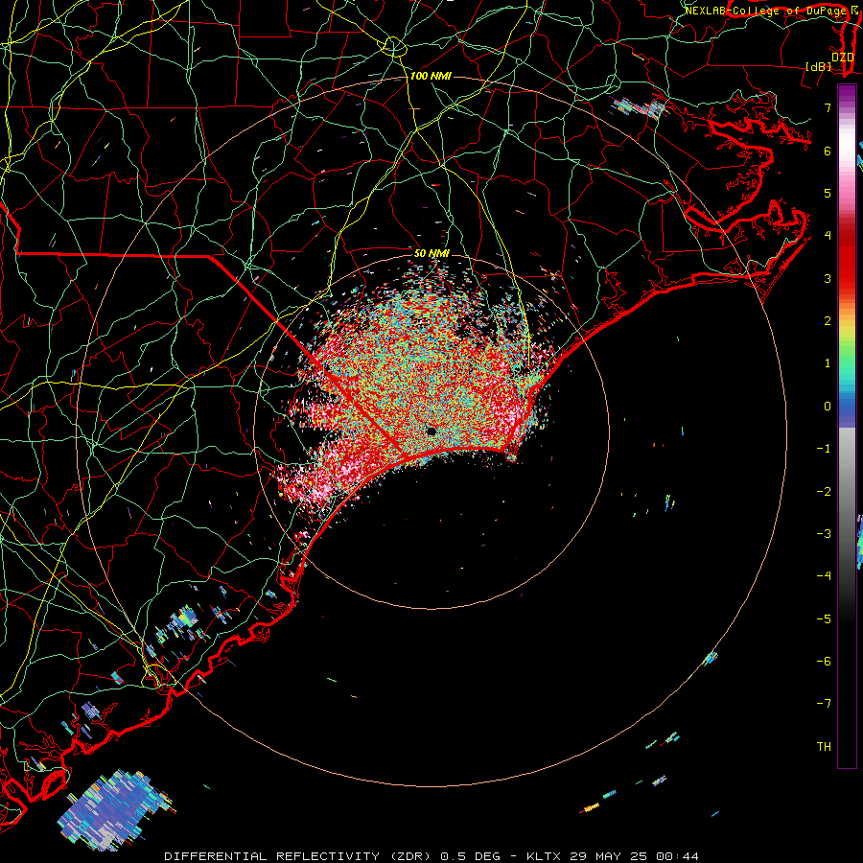Select the 4 dB scale label
Image resolution: width=863 pixels, height=863 pixels.
pyautogui.click(x=828, y=236)
